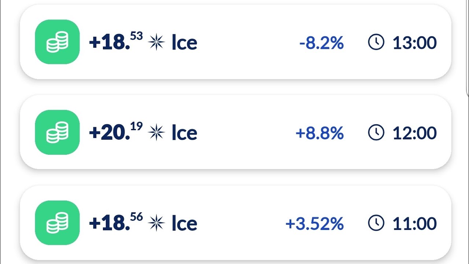Image resolution: width=469 pixels, height=264 pixels.
Task: Click the clock icon next to 13:00
Action: click(376, 43)
